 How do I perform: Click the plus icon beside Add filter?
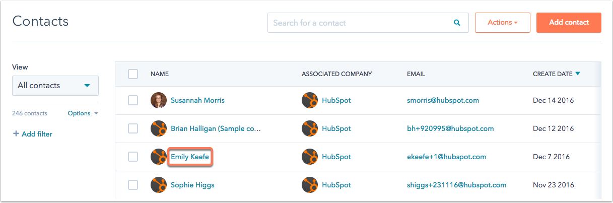(16, 134)
